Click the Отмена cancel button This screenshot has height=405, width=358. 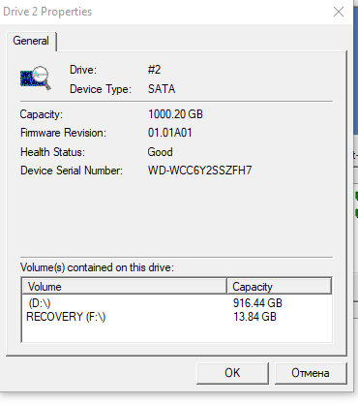(x=311, y=373)
